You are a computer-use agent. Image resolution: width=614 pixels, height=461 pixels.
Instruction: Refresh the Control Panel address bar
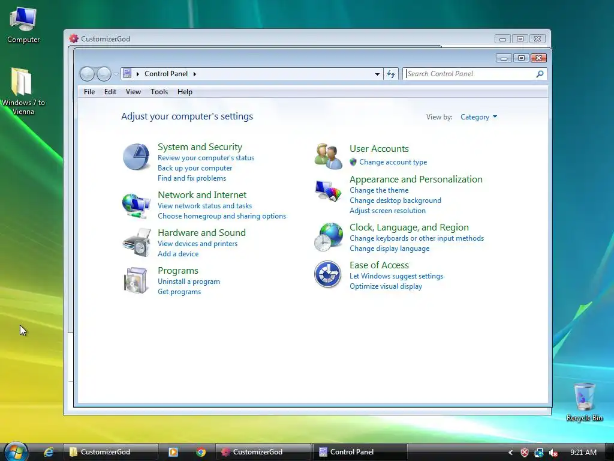point(391,74)
